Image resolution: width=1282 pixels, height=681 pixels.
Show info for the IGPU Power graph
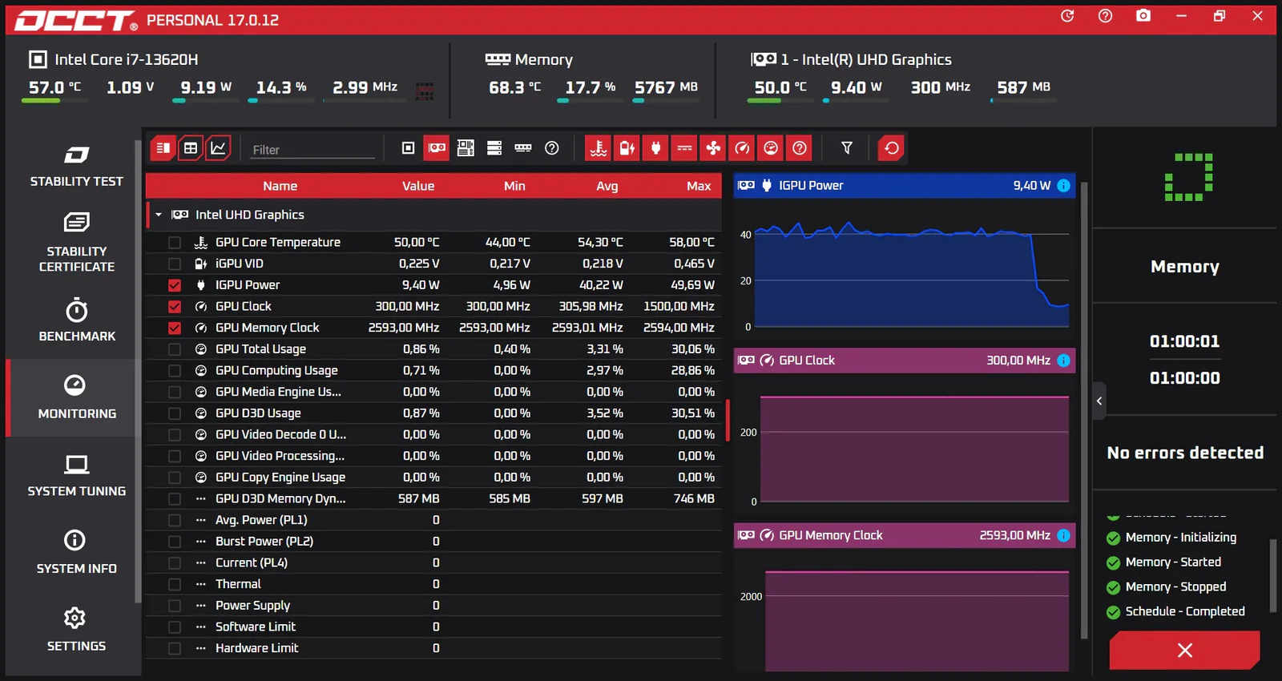pyautogui.click(x=1063, y=186)
